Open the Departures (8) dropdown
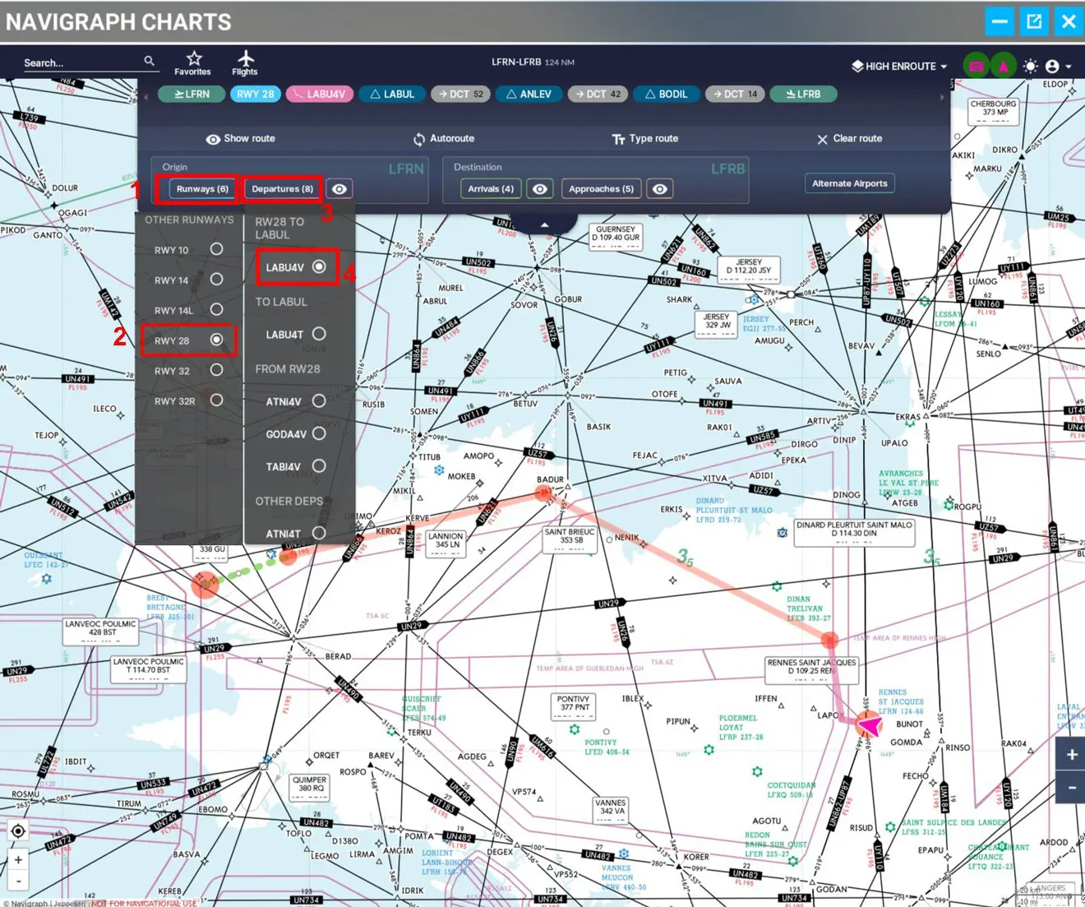1085x907 pixels. point(282,189)
